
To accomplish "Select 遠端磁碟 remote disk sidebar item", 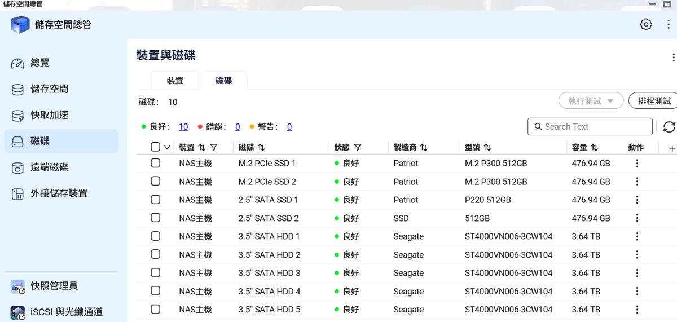I will (49, 167).
